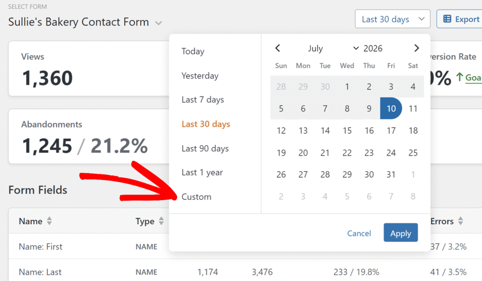Click greyed August 8 date
Image resolution: width=482 pixels, height=281 pixels.
pos(413,196)
